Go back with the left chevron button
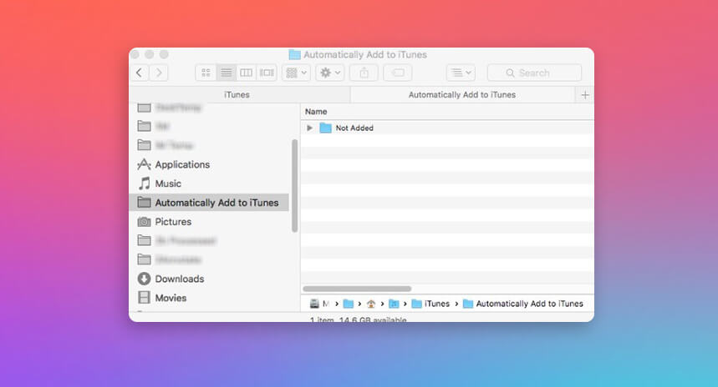Screen dimensions: 718x387 (x=140, y=73)
